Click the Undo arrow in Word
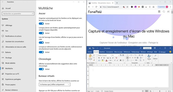The image size is (173, 92). (93, 48)
